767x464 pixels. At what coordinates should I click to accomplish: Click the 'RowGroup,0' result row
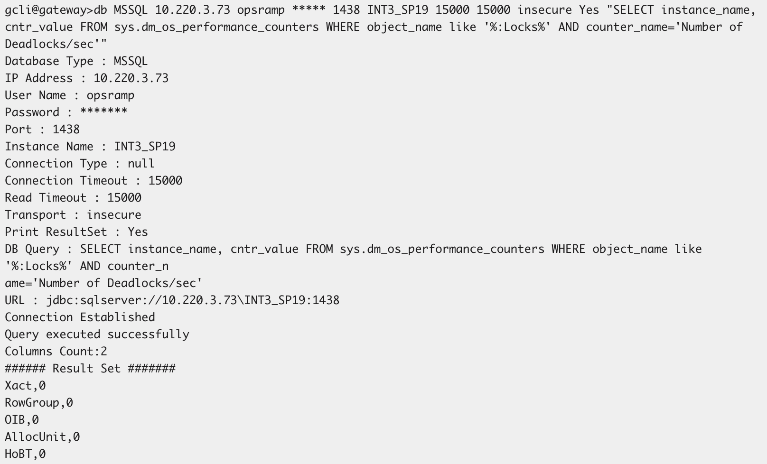point(39,403)
